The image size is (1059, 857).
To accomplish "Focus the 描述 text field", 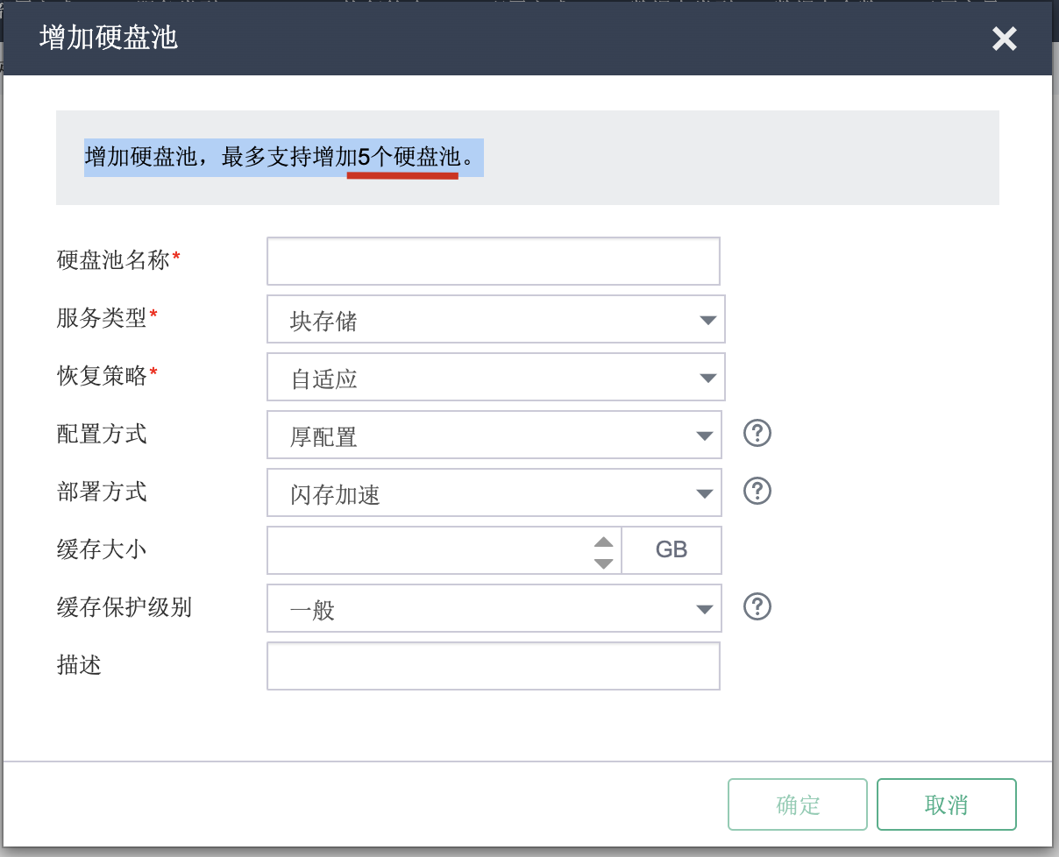I will pos(493,666).
